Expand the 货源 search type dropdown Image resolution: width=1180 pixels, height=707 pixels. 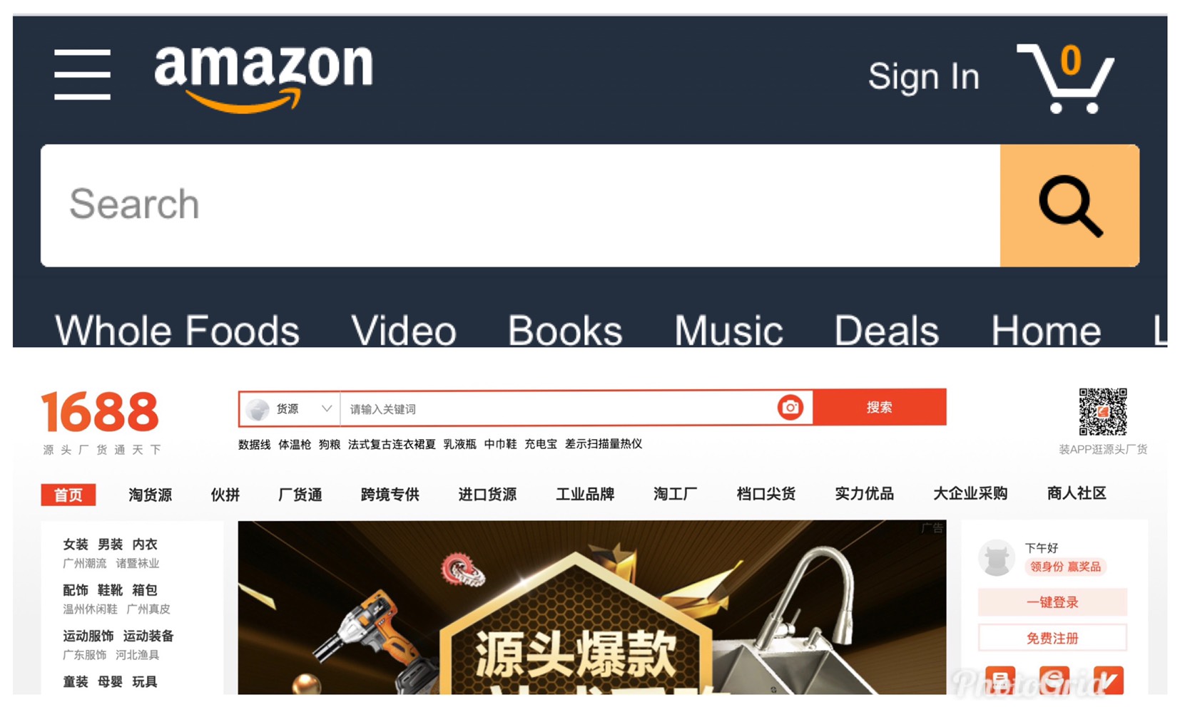click(290, 408)
